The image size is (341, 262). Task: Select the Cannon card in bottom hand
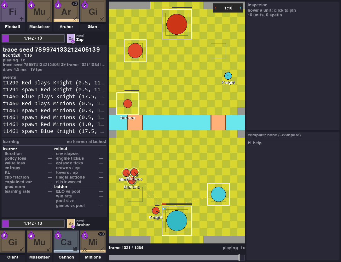click(66, 242)
